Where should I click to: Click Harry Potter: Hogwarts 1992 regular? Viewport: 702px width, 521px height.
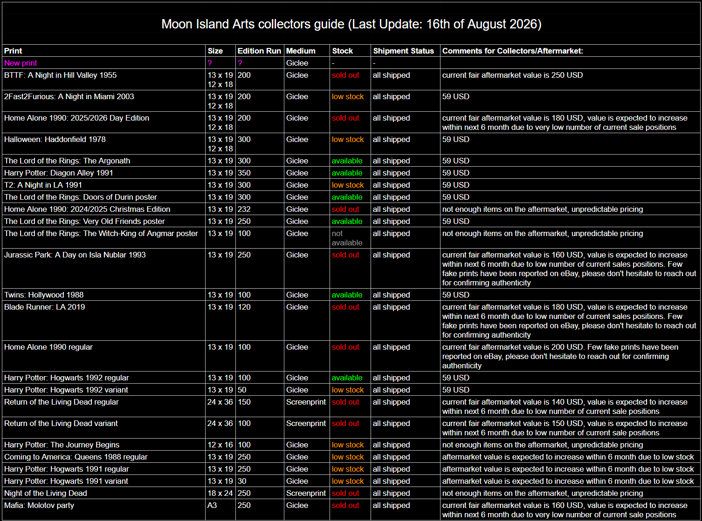click(x=66, y=378)
